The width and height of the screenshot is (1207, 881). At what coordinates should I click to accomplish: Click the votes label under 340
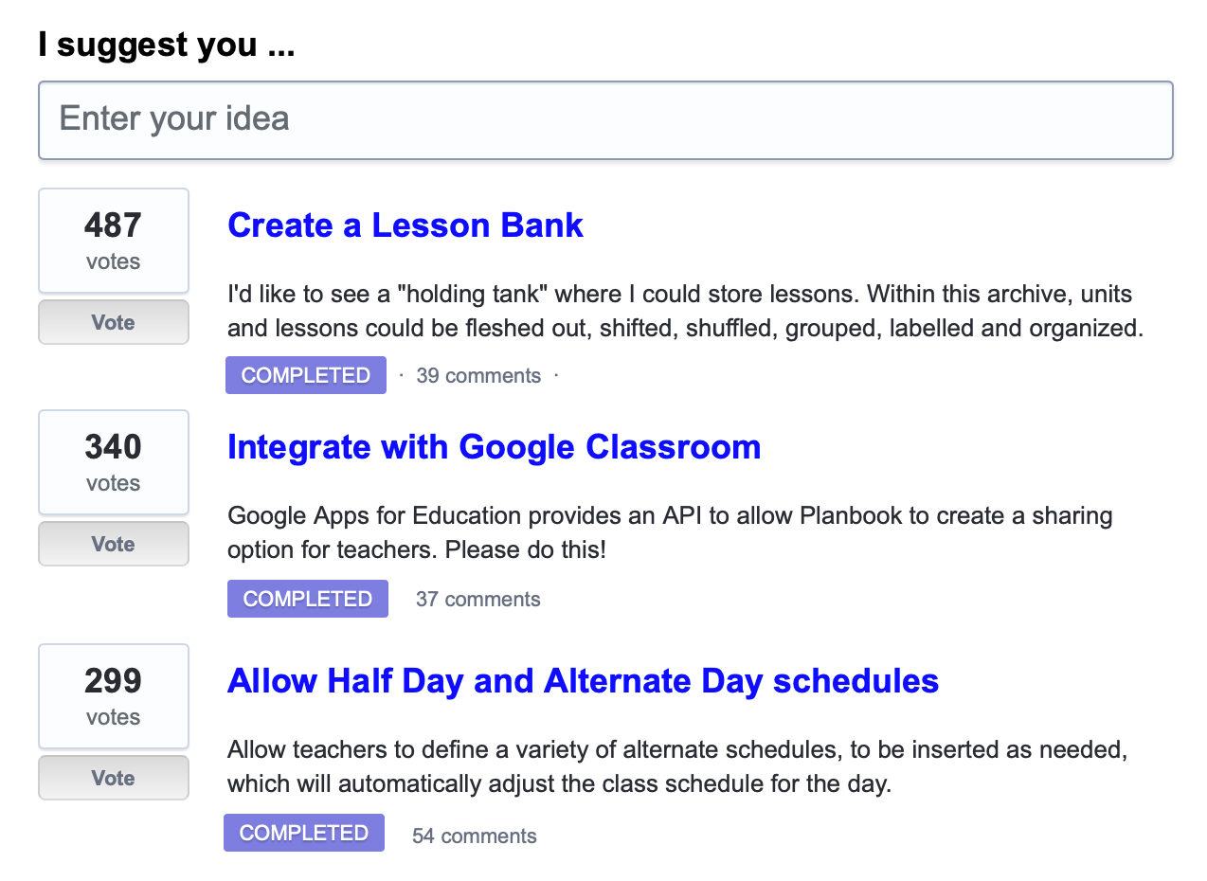(x=113, y=483)
